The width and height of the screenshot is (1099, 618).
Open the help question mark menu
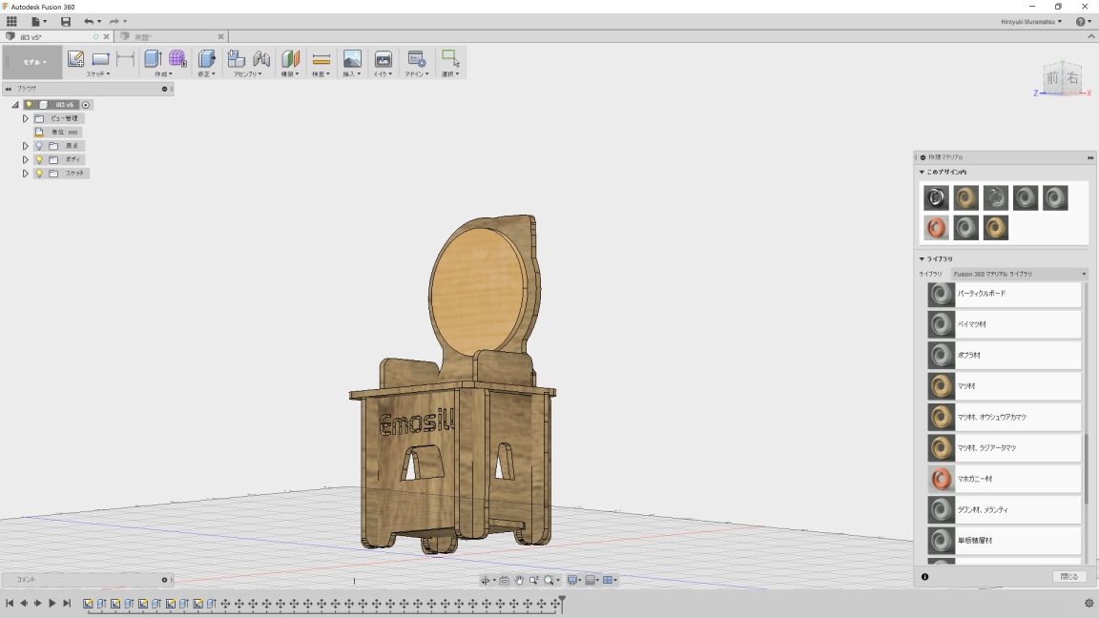pyautogui.click(x=1084, y=22)
